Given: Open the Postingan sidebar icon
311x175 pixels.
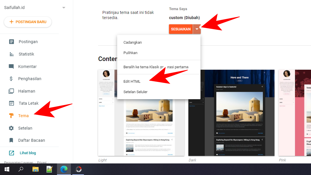Looking at the screenshot, I should tap(11, 41).
